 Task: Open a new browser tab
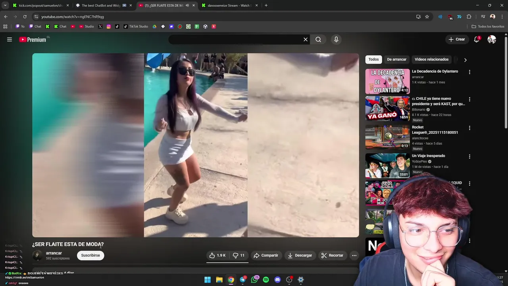click(266, 6)
